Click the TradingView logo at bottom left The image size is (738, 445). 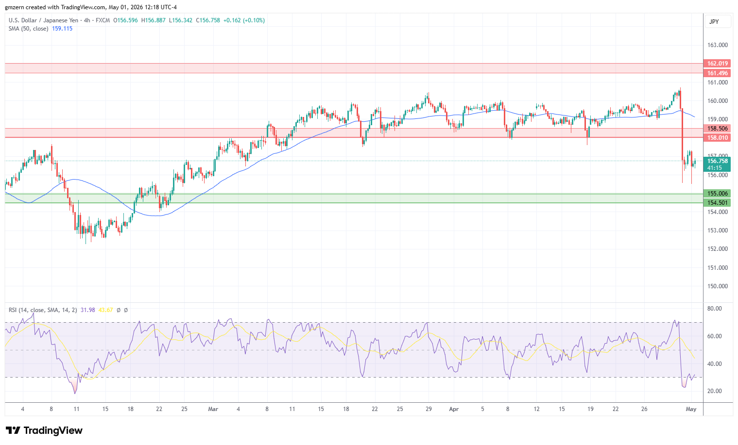coord(44,430)
